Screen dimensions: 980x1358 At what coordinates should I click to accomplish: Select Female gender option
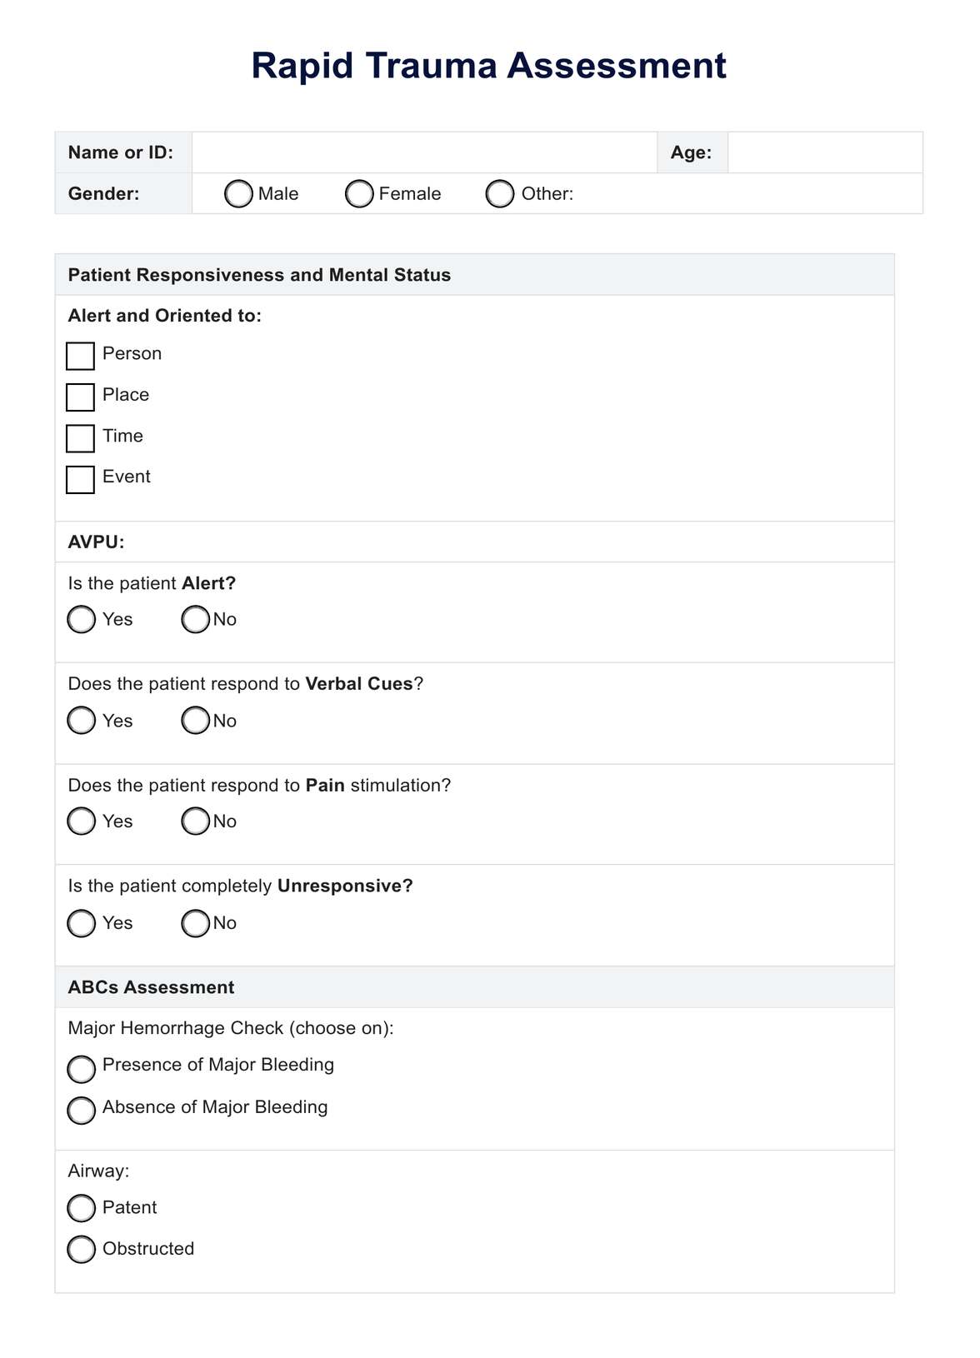tap(359, 194)
